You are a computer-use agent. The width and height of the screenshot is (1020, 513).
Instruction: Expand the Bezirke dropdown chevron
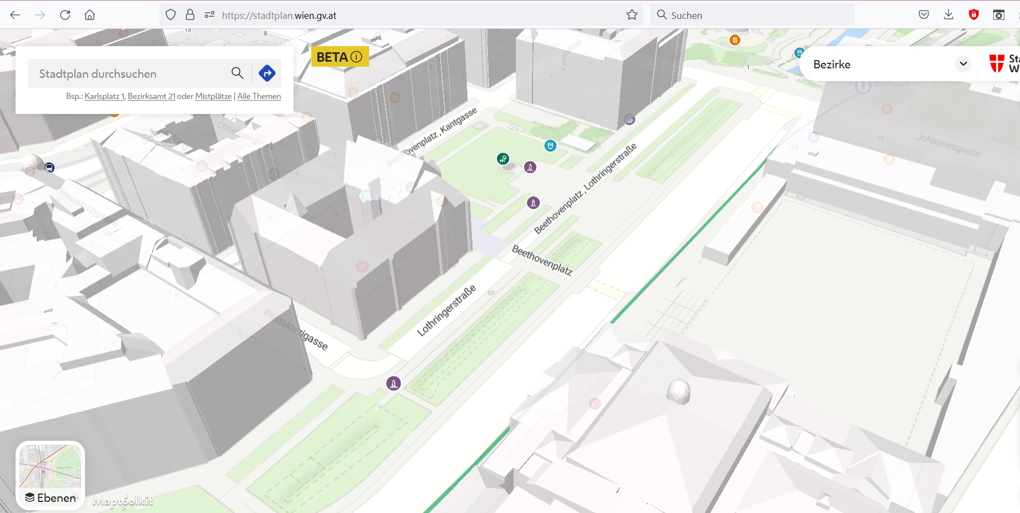coord(963,64)
